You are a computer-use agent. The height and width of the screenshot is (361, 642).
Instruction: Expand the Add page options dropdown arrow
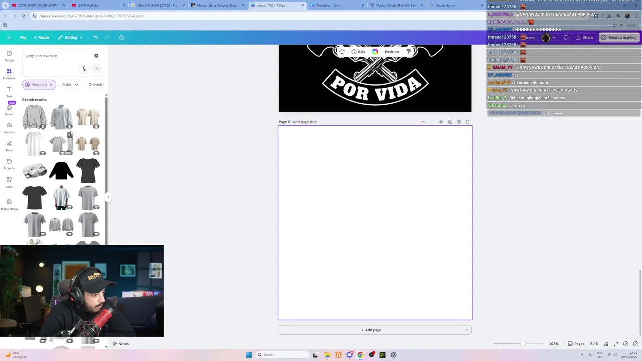click(x=467, y=330)
